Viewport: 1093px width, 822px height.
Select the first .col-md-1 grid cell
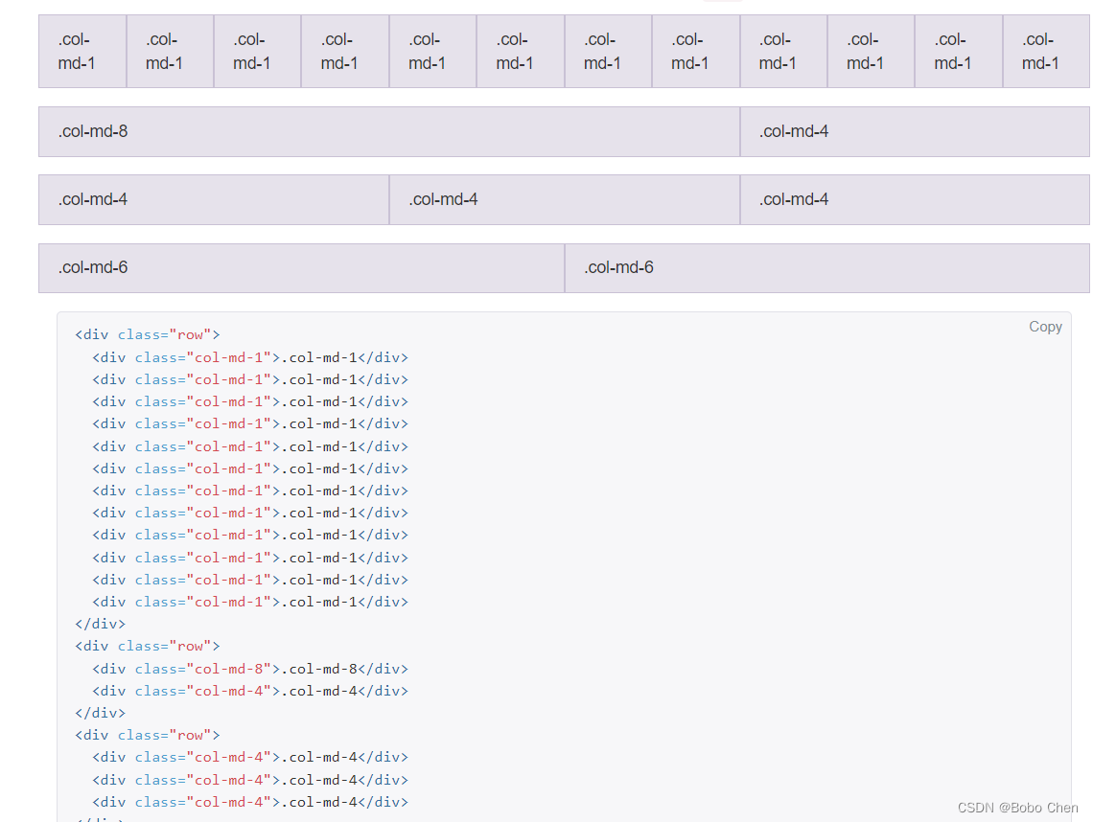pyautogui.click(x=81, y=51)
